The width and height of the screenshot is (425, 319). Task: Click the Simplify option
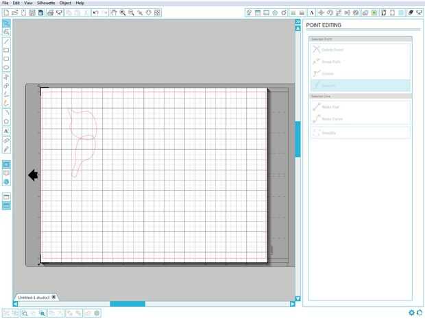click(361, 133)
